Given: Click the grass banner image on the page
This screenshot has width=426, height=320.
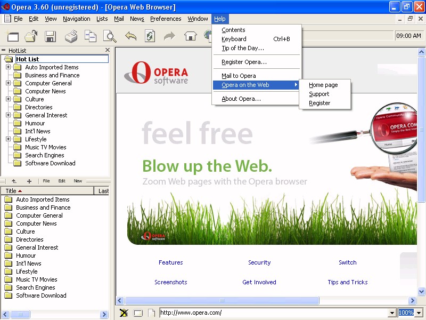Looking at the screenshot, I should (x=272, y=218).
